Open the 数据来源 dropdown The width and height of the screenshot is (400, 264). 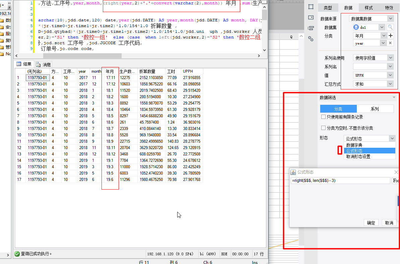tap(391, 19)
